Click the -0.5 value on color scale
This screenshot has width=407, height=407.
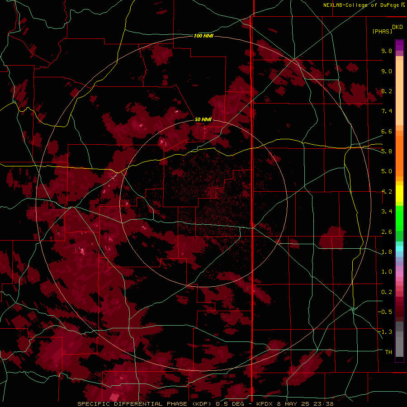[385, 312]
